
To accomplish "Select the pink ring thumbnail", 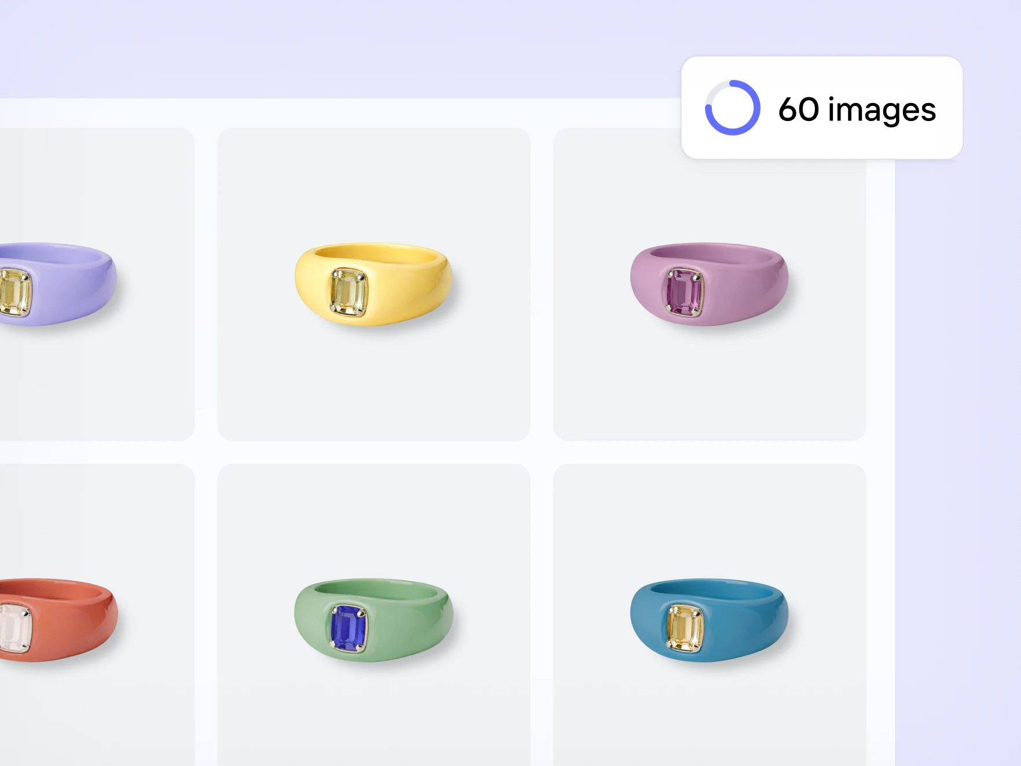I will click(x=710, y=284).
